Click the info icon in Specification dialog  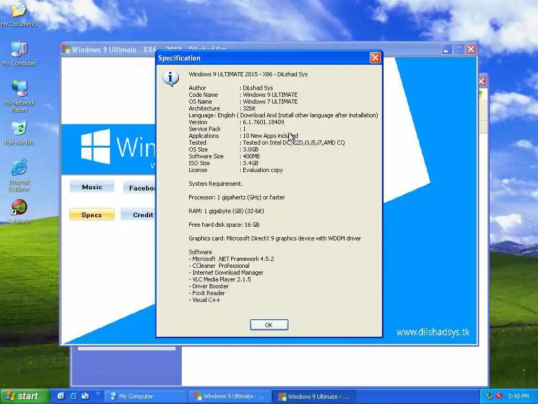[x=171, y=79]
